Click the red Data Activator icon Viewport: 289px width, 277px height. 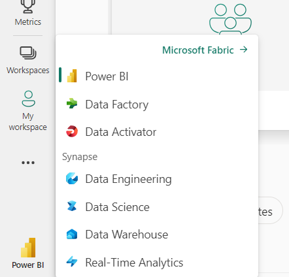coord(72,131)
